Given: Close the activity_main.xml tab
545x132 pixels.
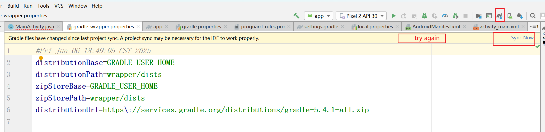Looking at the screenshot, I should click(523, 27).
